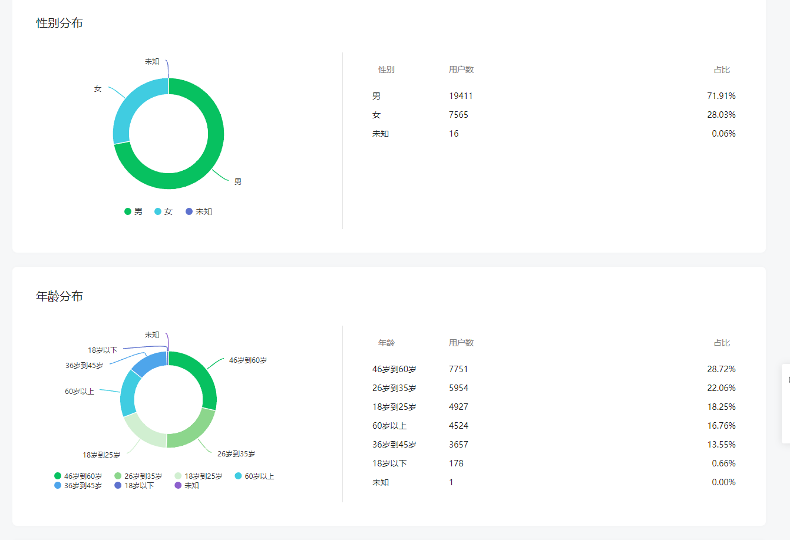The height and width of the screenshot is (540, 790).
Task: Click the 性别 column header
Action: [x=386, y=69]
